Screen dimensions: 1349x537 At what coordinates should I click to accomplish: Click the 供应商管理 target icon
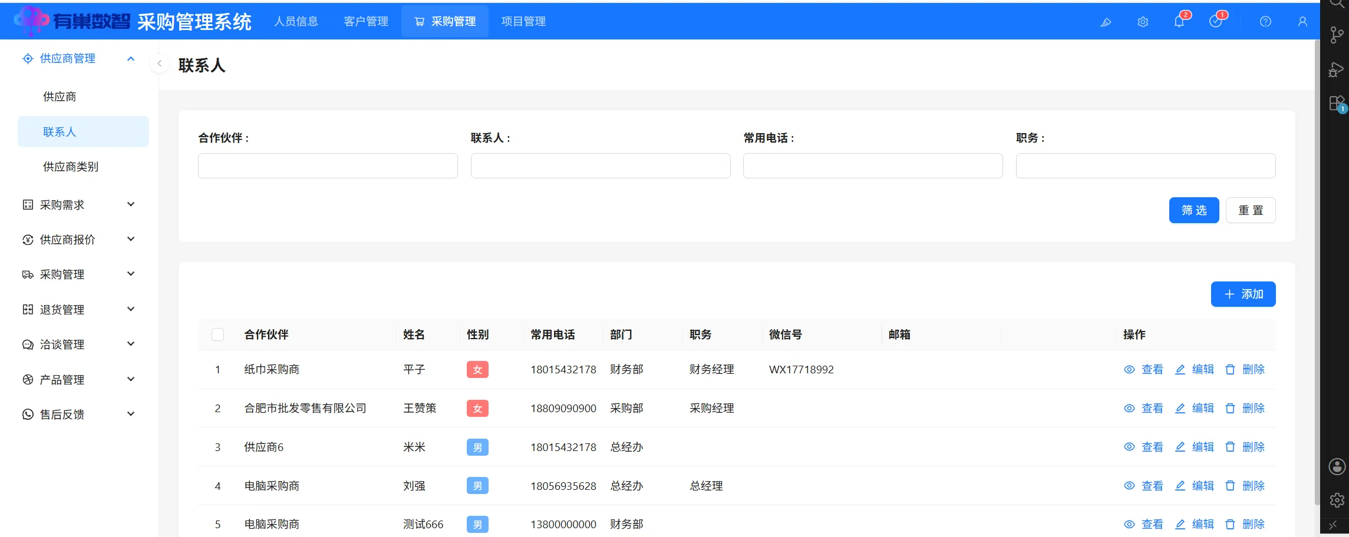[x=28, y=58]
